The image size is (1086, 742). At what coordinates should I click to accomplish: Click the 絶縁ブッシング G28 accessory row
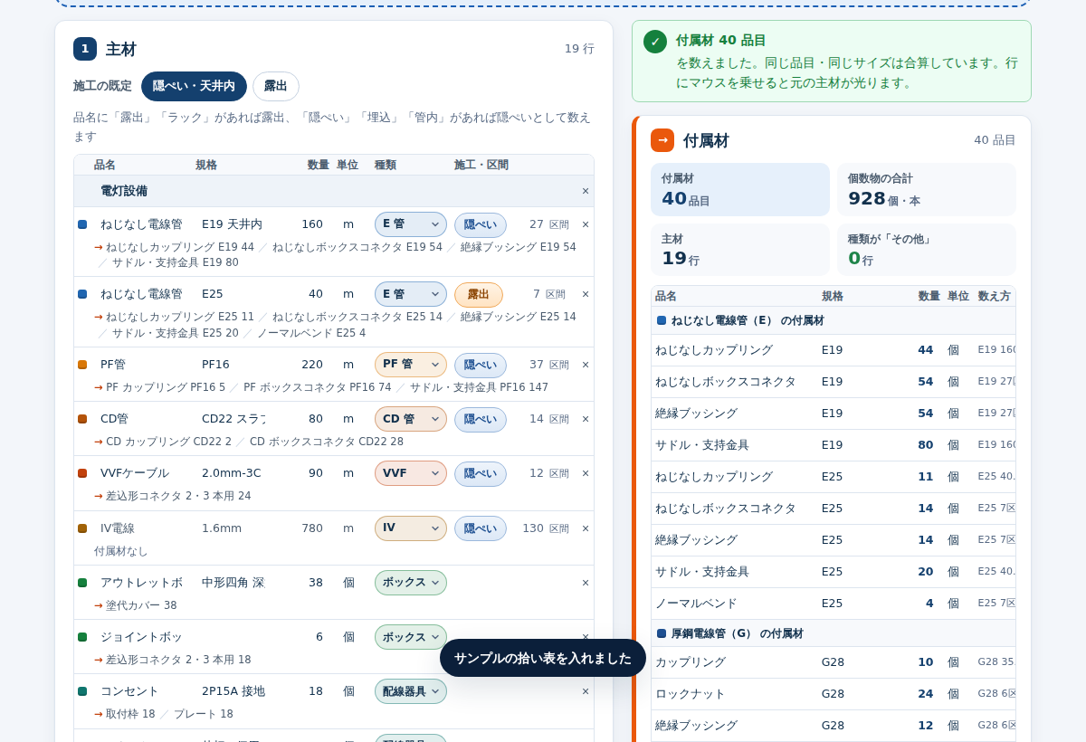coord(834,726)
